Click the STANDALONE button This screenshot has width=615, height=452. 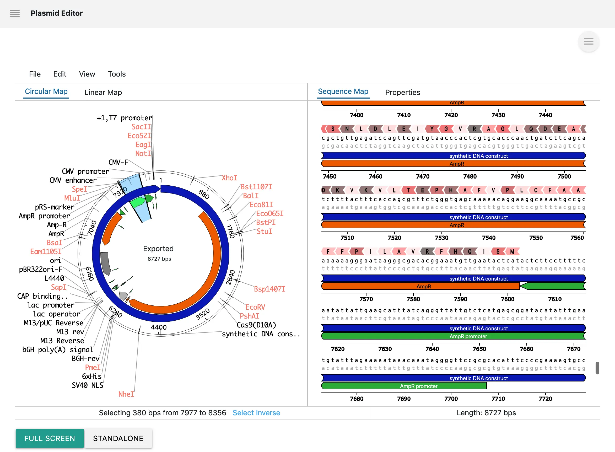[x=118, y=438]
